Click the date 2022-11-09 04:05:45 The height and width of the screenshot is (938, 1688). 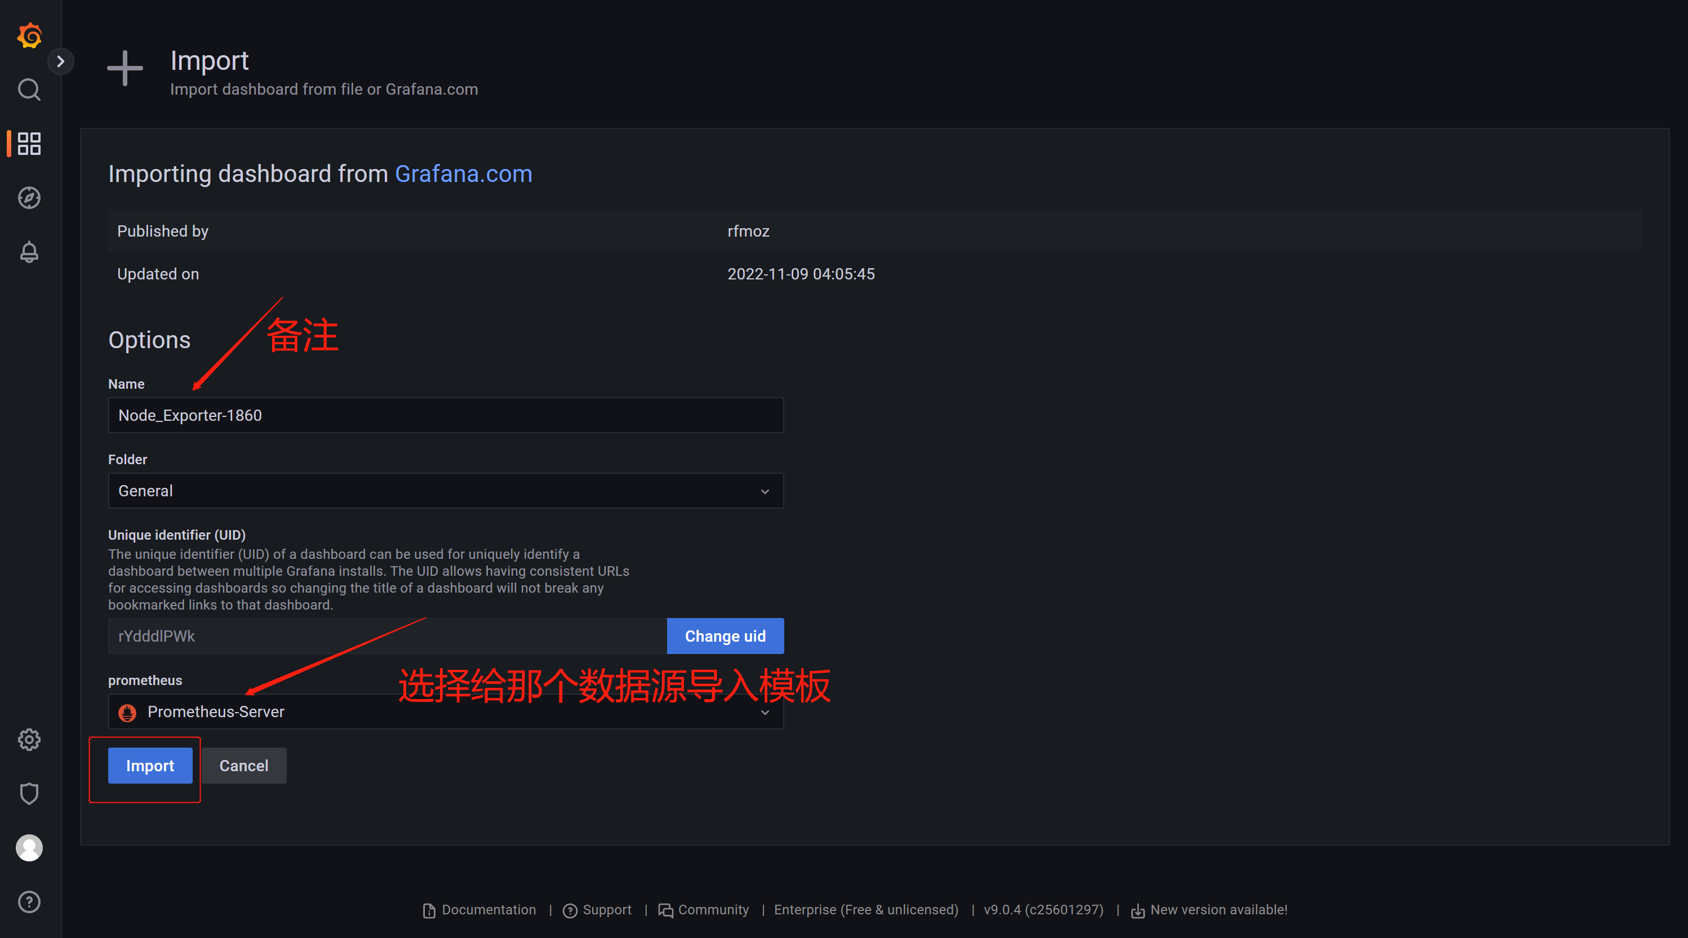coord(801,274)
